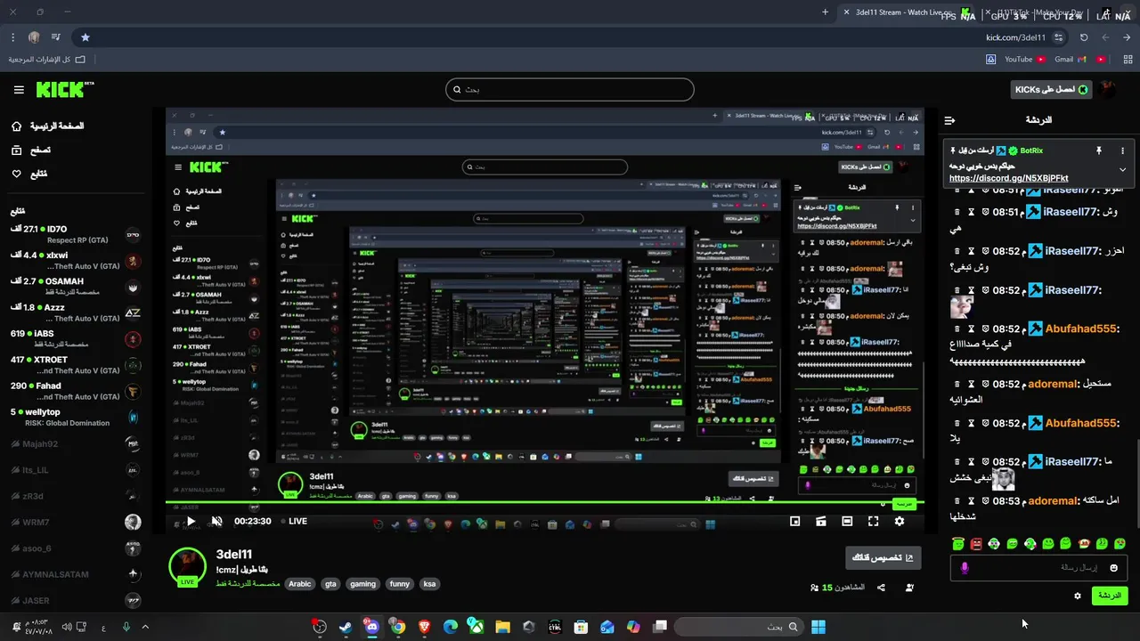The width and height of the screenshot is (1140, 641).
Task: Select the Arabic tag
Action: [300, 584]
